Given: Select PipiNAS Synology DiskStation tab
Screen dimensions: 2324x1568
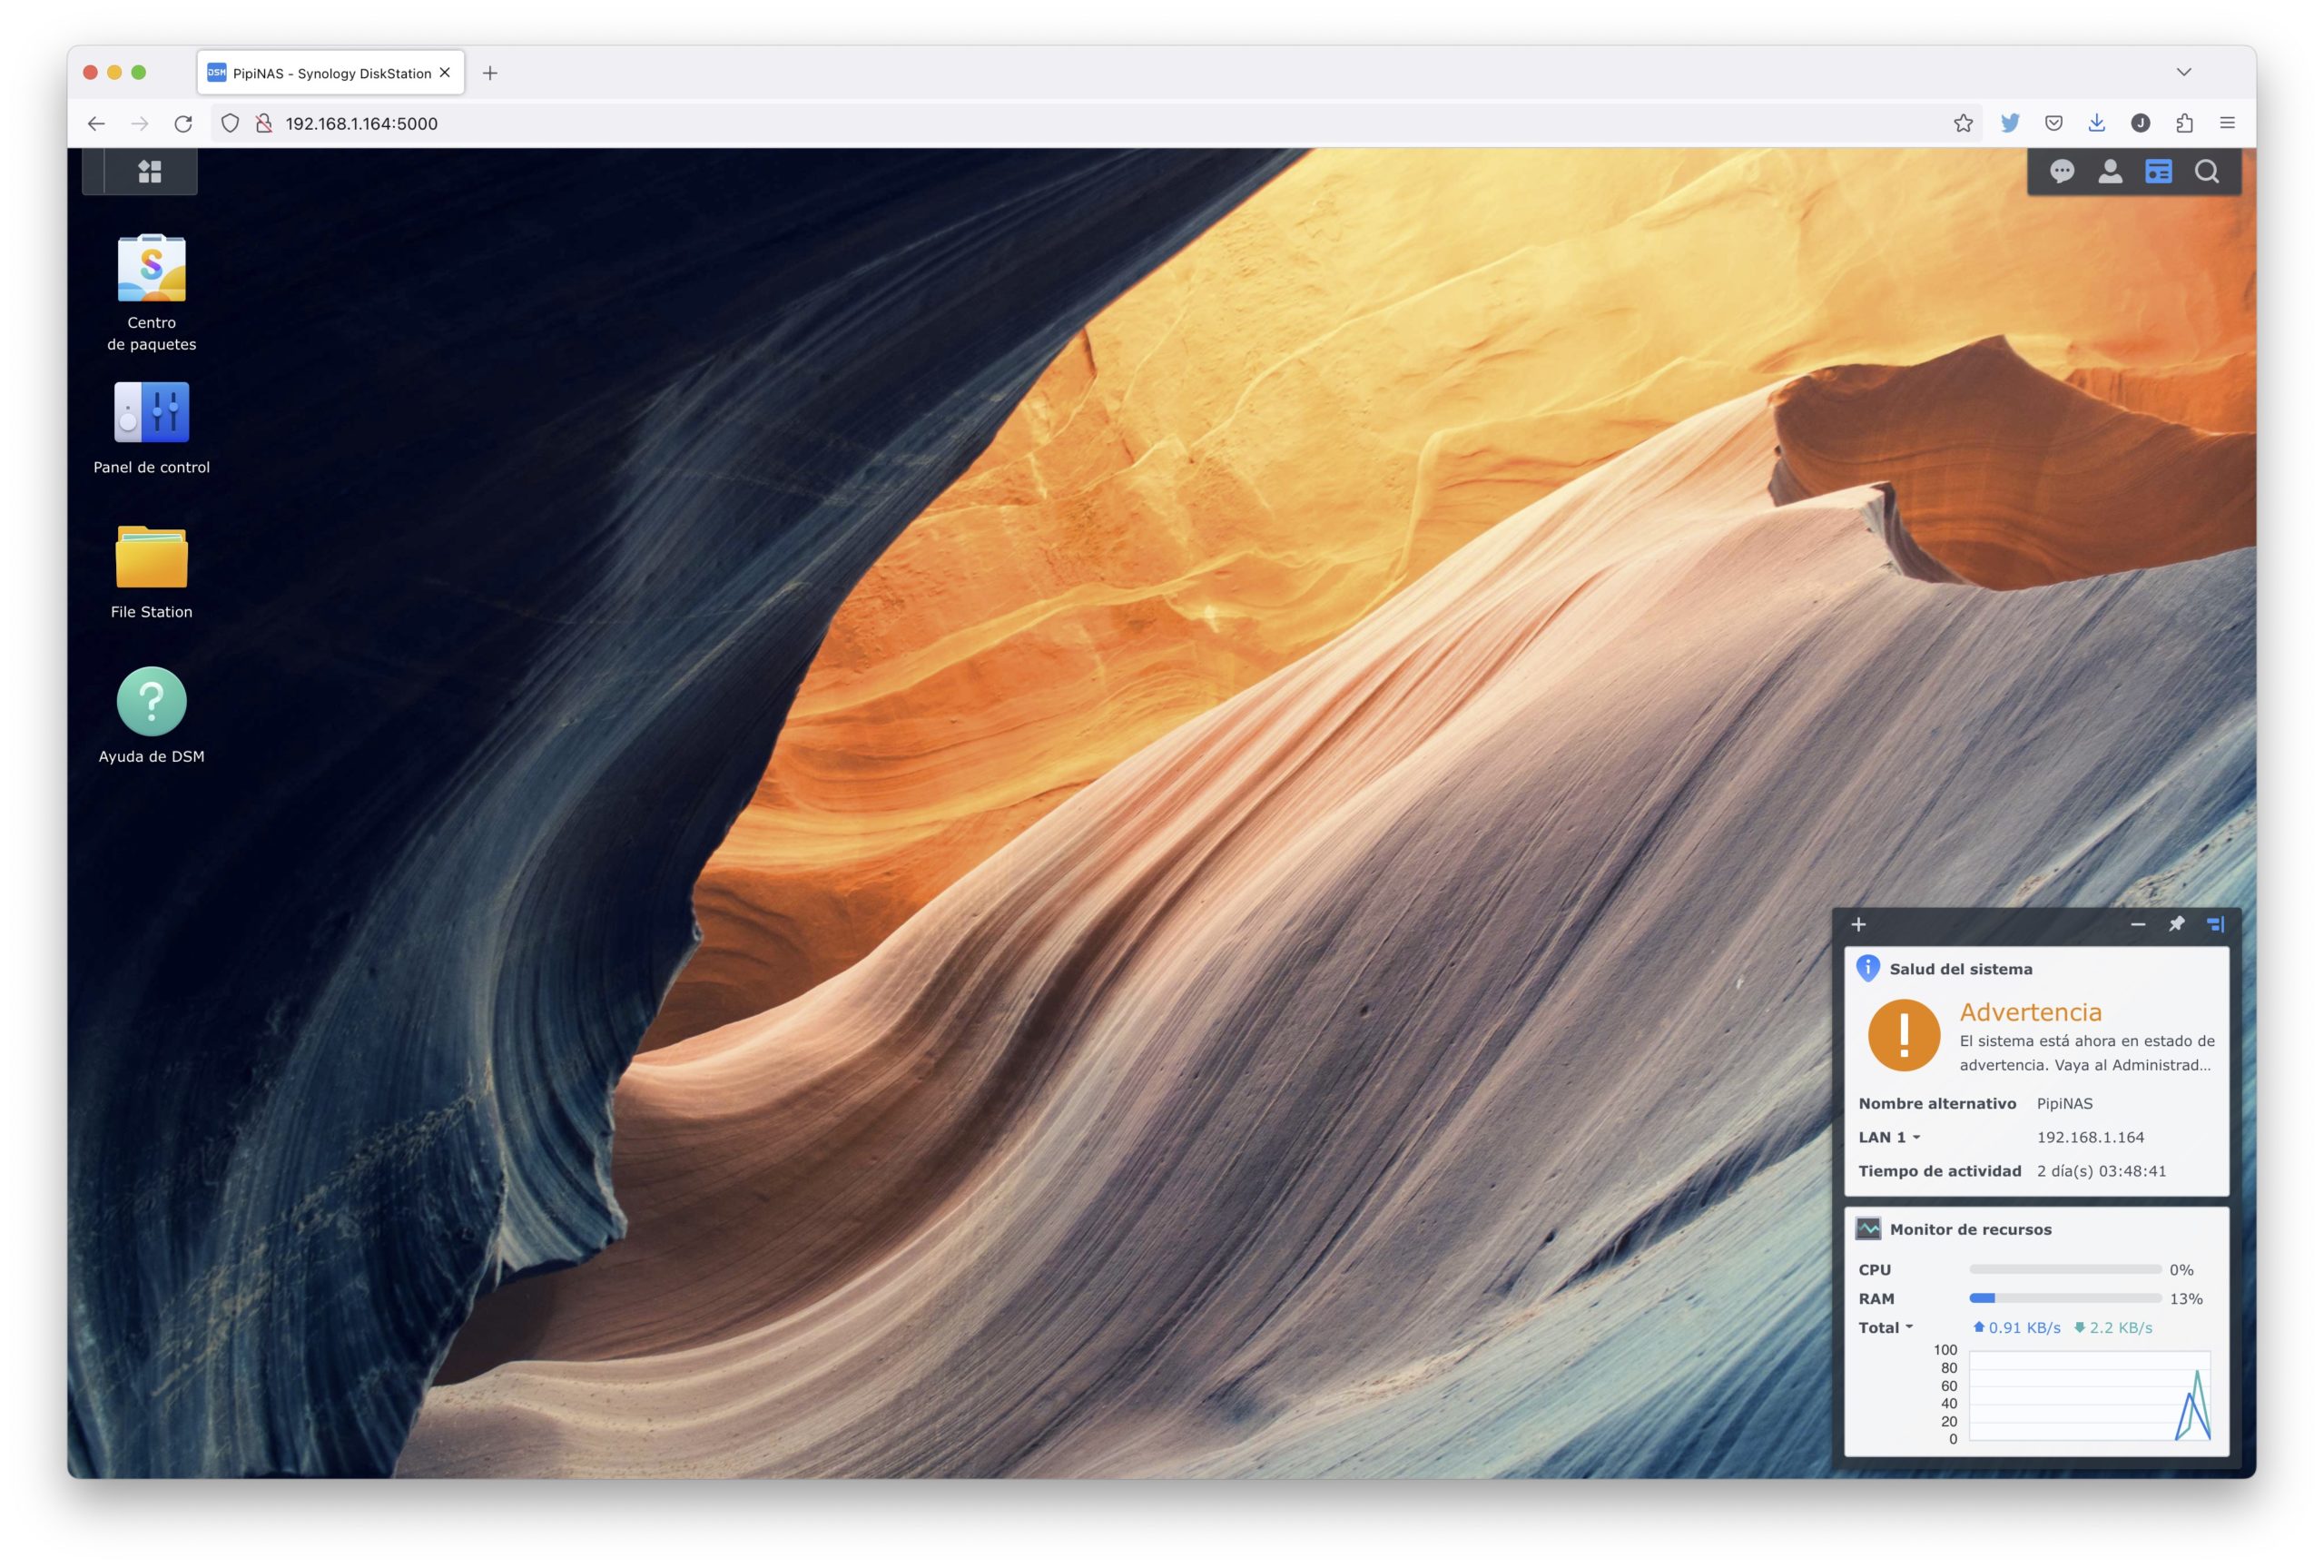Looking at the screenshot, I should [x=330, y=73].
